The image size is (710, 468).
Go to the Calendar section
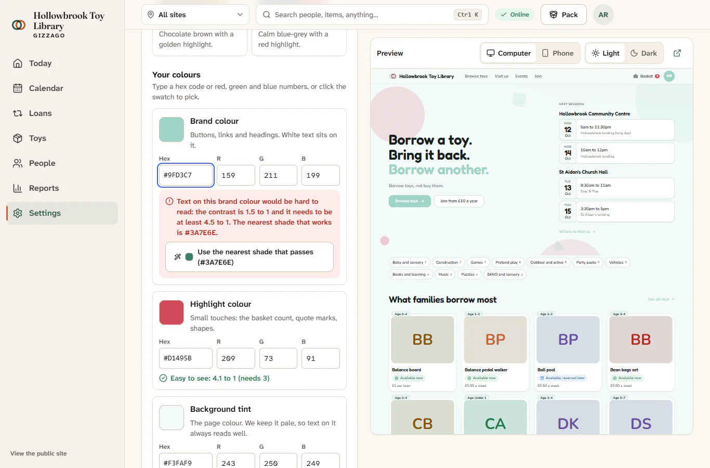click(62, 88)
